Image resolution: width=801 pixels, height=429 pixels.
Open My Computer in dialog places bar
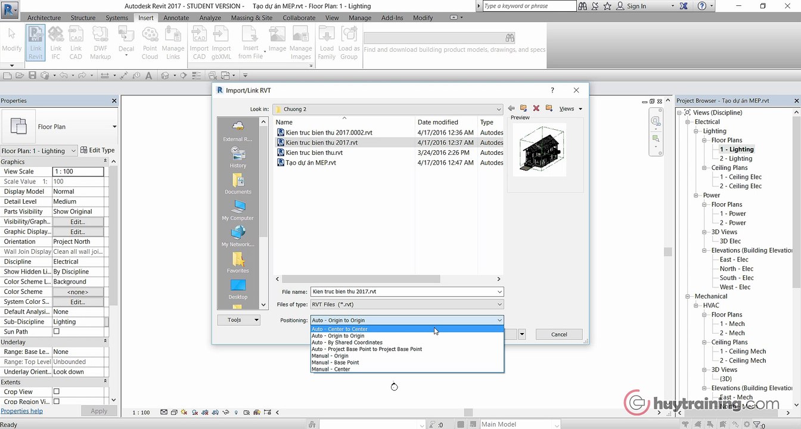[238, 209]
